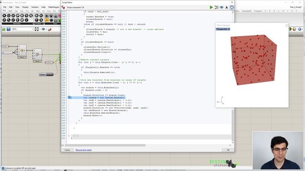Open the gear settings icon in Script Editor toolbar
The height and width of the screenshot is (171, 305).
[x=232, y=8]
